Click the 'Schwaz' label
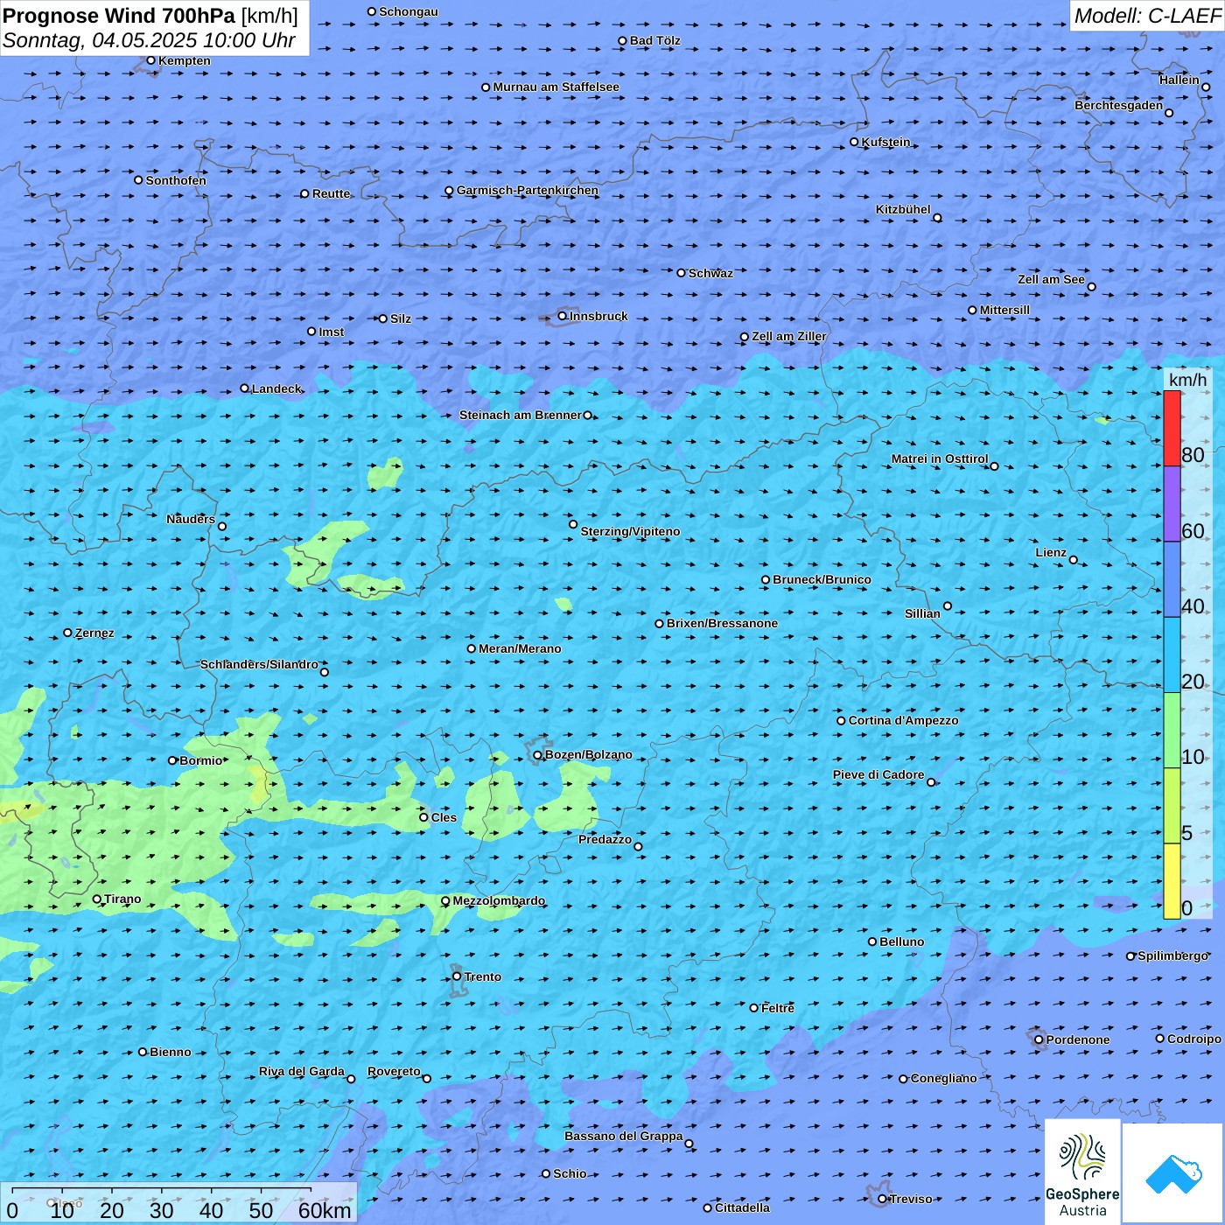Viewport: 1225px width, 1225px height. 711,273
